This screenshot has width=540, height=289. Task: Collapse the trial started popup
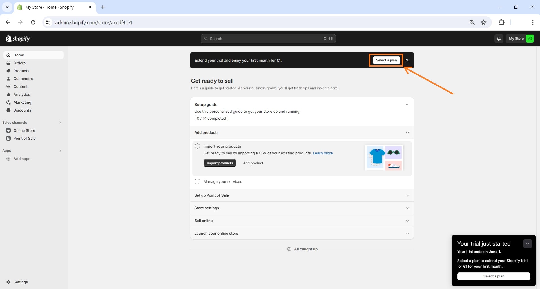coord(527,244)
